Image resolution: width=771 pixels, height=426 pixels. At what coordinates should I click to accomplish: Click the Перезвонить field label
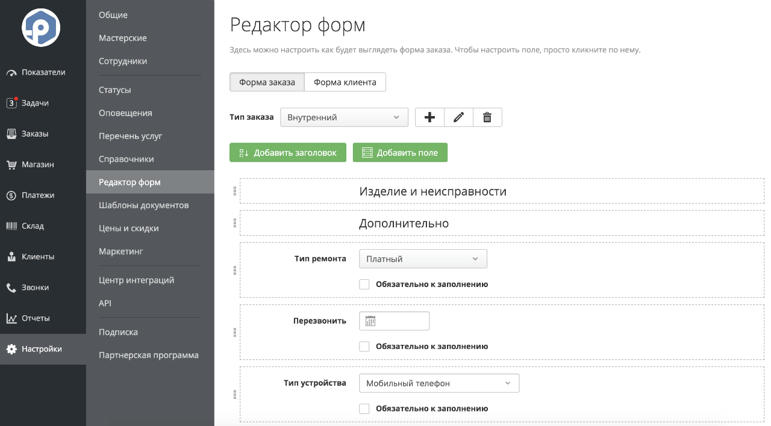pos(319,321)
